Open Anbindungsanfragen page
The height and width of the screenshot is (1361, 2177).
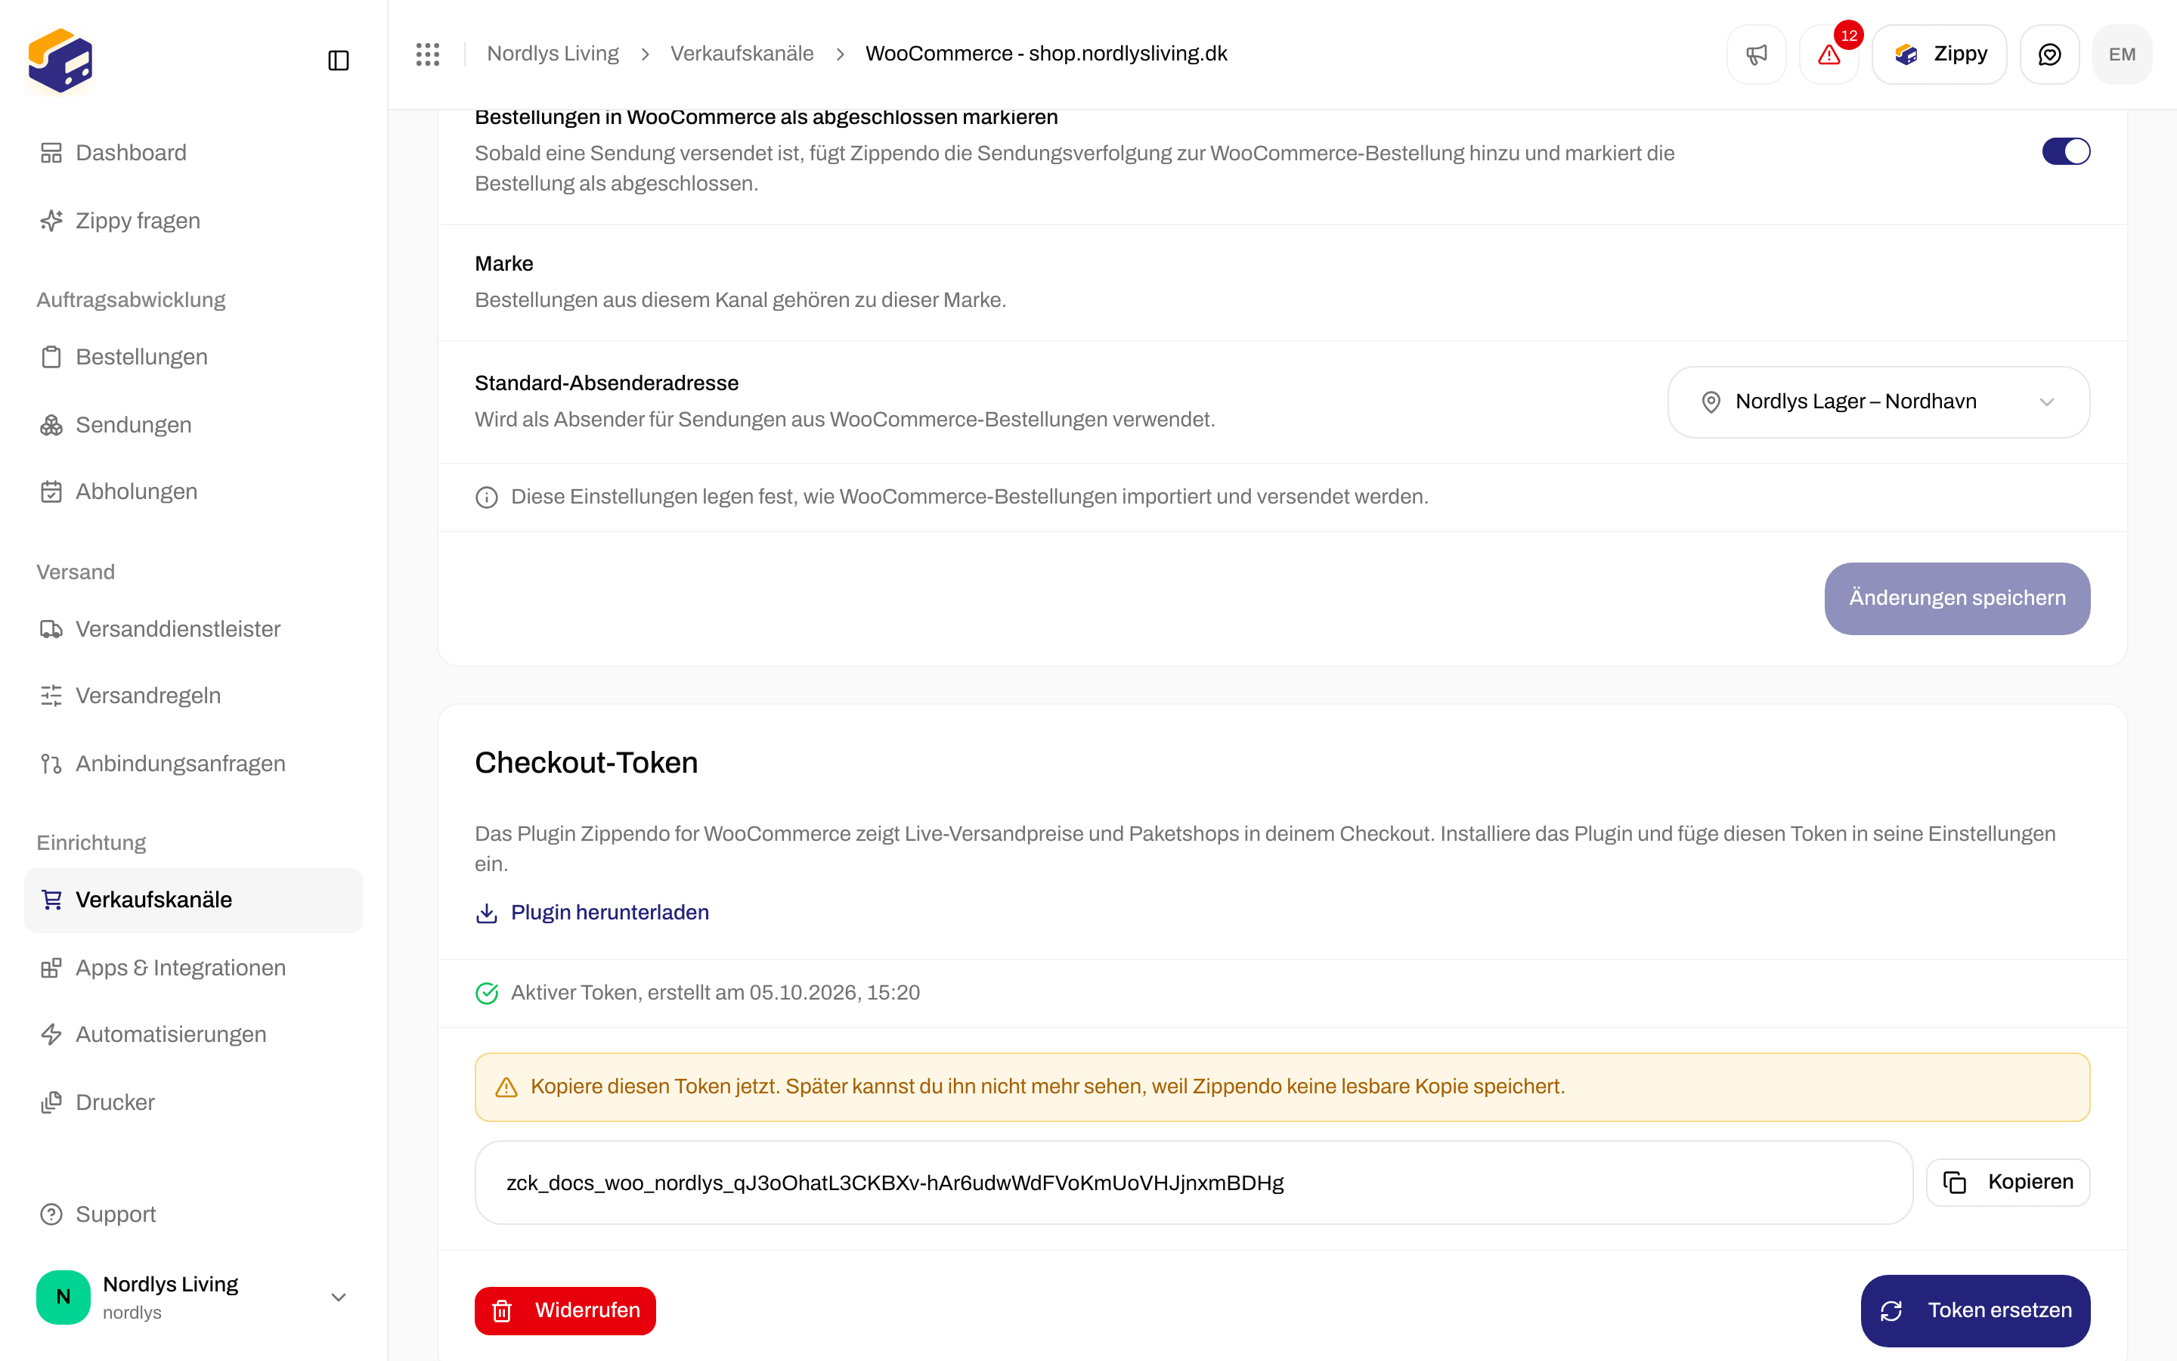pos(194,764)
